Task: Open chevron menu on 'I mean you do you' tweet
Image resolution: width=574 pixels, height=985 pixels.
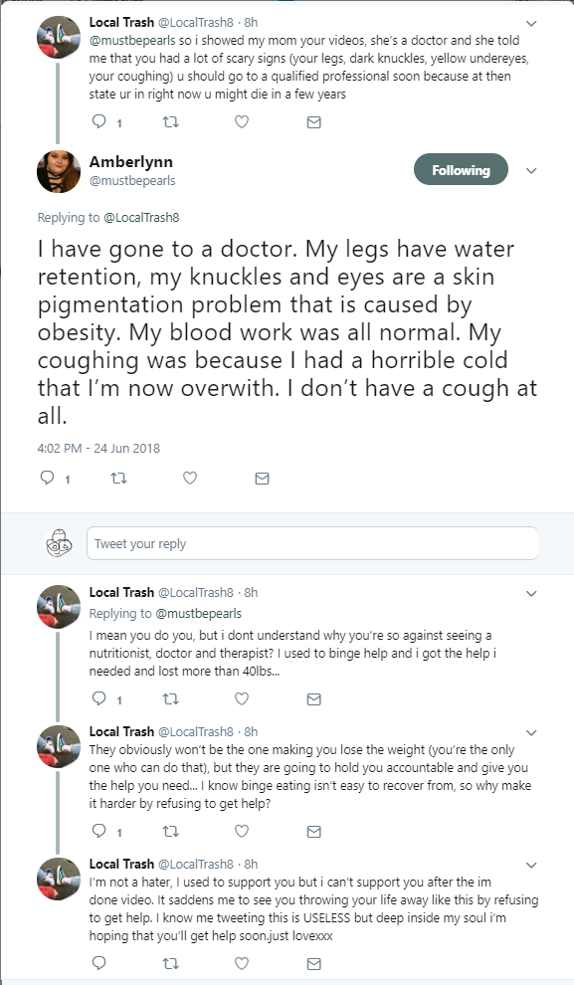Action: tap(531, 594)
